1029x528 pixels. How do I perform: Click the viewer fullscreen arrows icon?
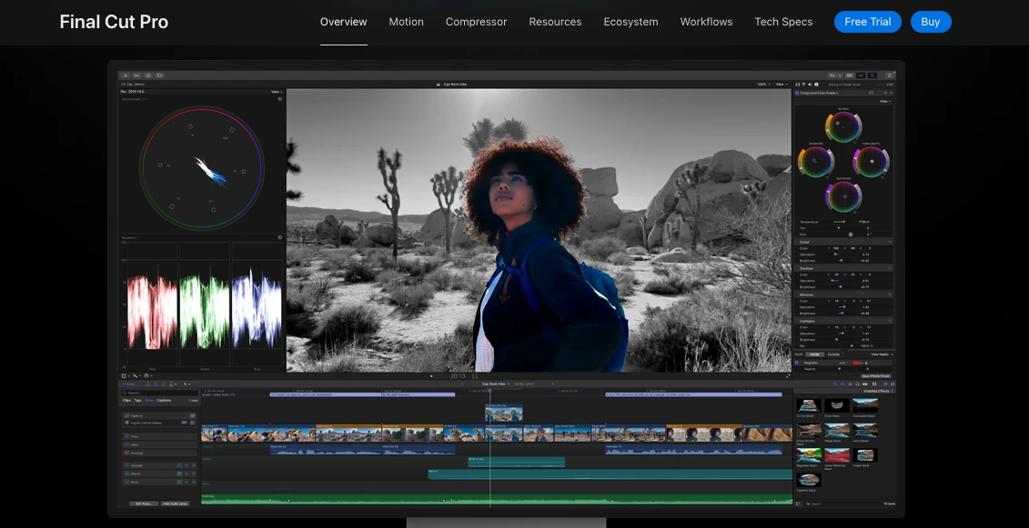[x=788, y=376]
